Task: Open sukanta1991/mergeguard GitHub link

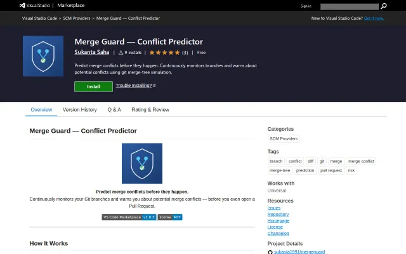Action: (299, 251)
